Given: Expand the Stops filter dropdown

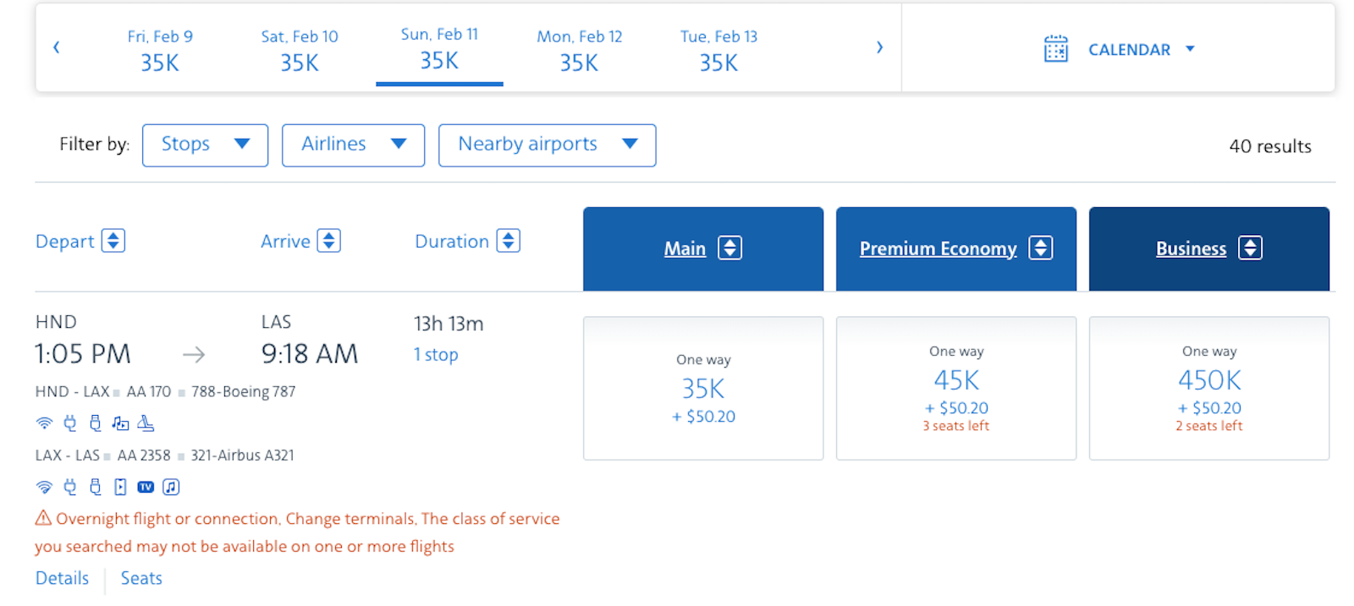Looking at the screenshot, I should tap(205, 145).
